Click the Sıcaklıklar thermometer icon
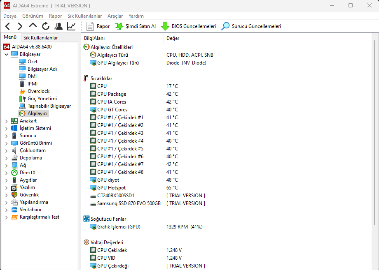 coord(86,78)
